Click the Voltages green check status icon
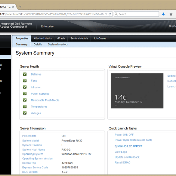This screenshot has height=176, width=176. (25, 113)
